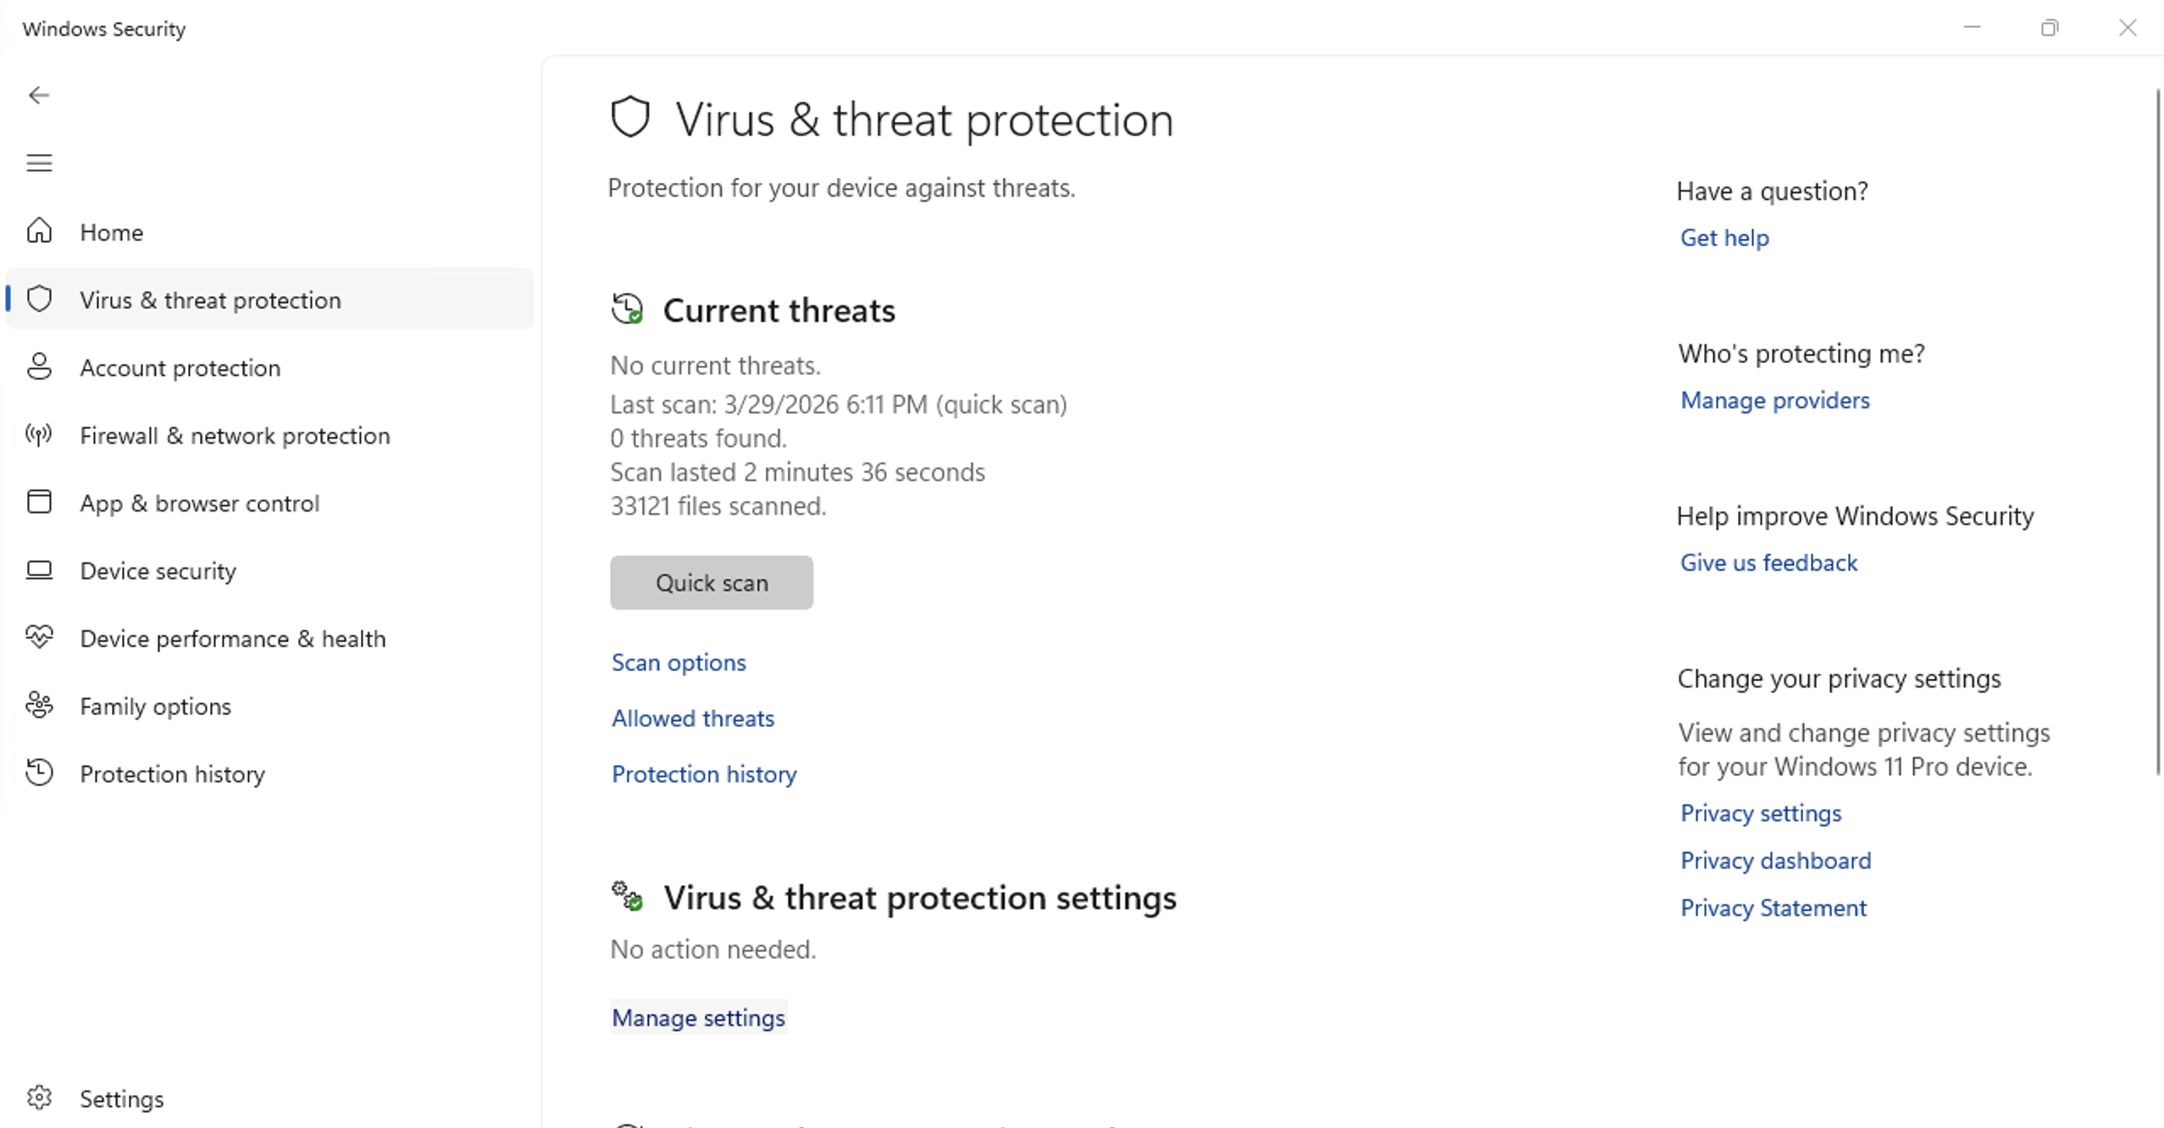Click the App & browser control icon
The height and width of the screenshot is (1128, 2164).
click(x=39, y=502)
